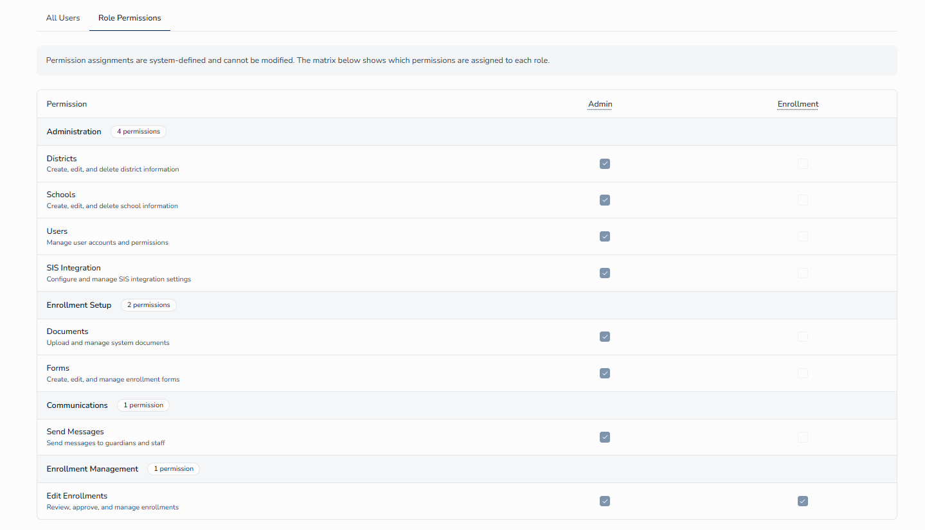Toggle Enrollment checkbox for SIS Integration
This screenshot has height=530, width=925.
point(803,273)
